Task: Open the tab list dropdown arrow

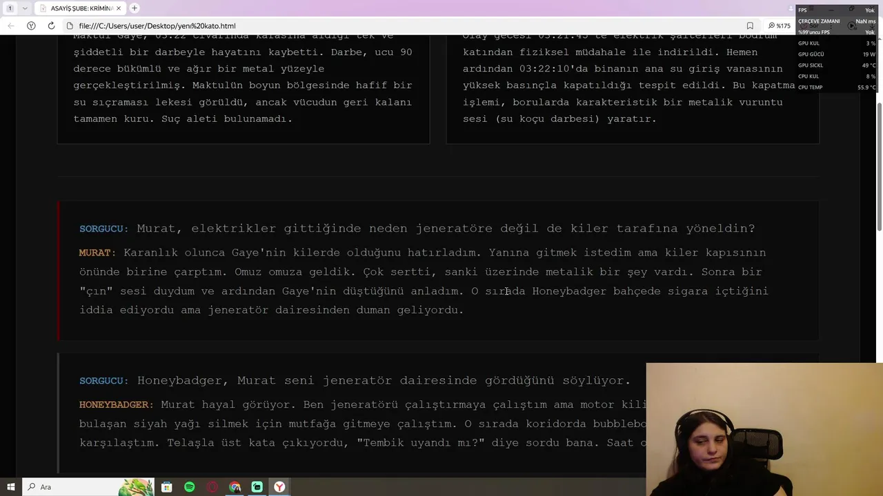Action: coord(25,8)
